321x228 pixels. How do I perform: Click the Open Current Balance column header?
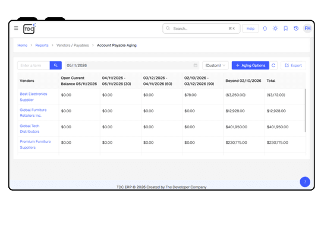click(79, 81)
